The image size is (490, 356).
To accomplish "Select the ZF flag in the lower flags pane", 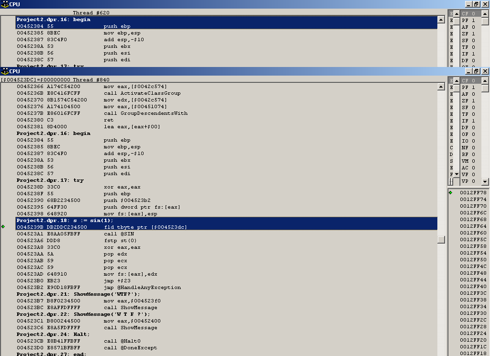I will 468,101.
